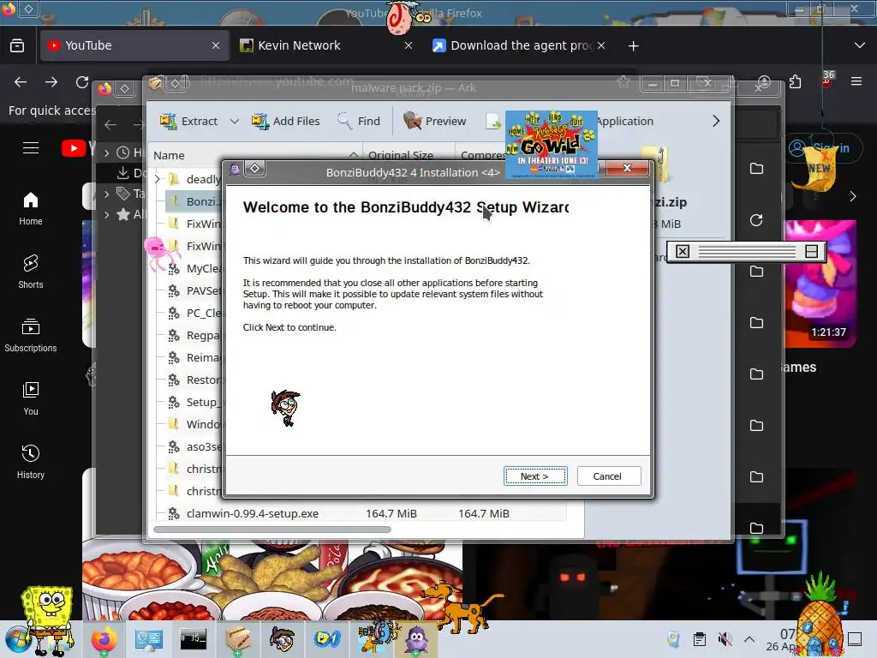Expand the All bookmarks star node
The image size is (877, 658).
pyautogui.click(x=106, y=214)
